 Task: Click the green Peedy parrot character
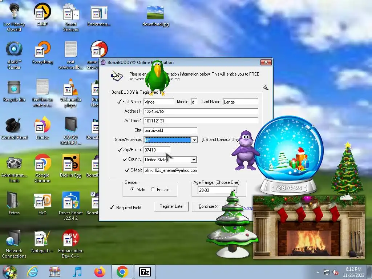[157, 78]
